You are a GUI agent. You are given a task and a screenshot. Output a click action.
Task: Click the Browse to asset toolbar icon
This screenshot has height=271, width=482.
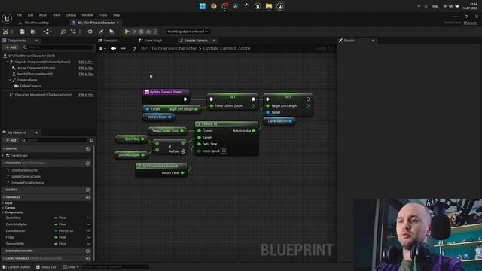(33, 32)
